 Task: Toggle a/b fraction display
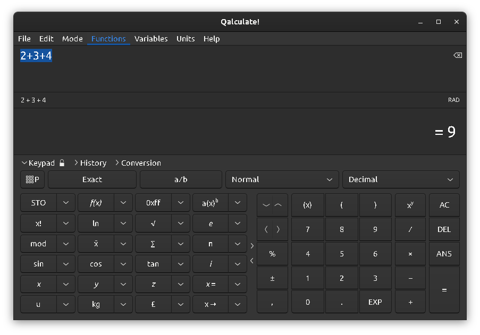181,179
